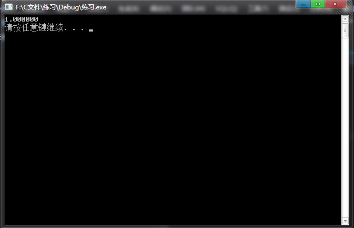The height and width of the screenshot is (228, 354).
Task: Minimize the 练习.exe console window
Action: pyautogui.click(x=303, y=4)
